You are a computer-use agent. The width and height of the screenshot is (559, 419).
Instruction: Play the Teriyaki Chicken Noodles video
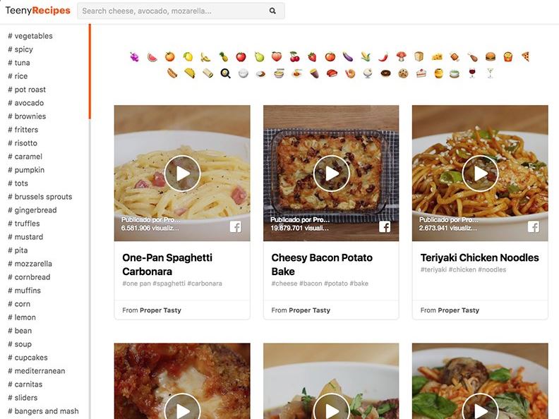pyautogui.click(x=480, y=174)
